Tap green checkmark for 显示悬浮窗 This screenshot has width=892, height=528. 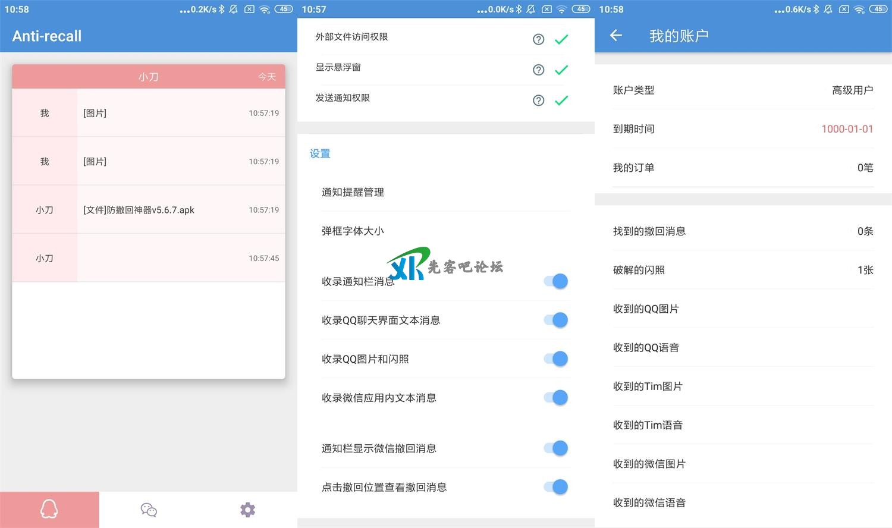pos(561,70)
